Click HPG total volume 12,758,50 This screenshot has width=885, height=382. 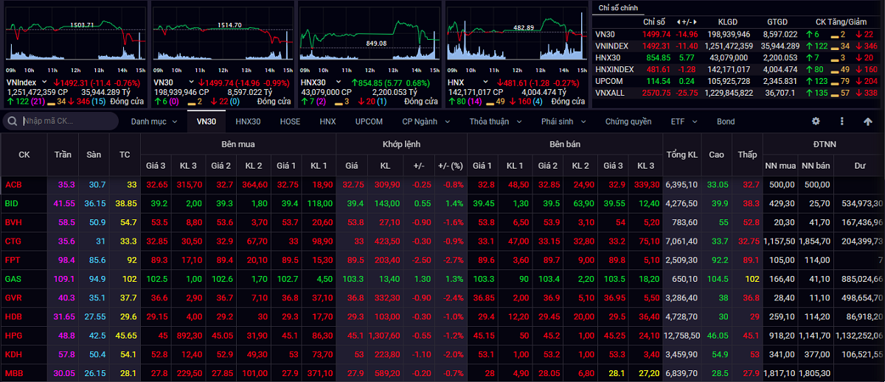[x=681, y=336]
